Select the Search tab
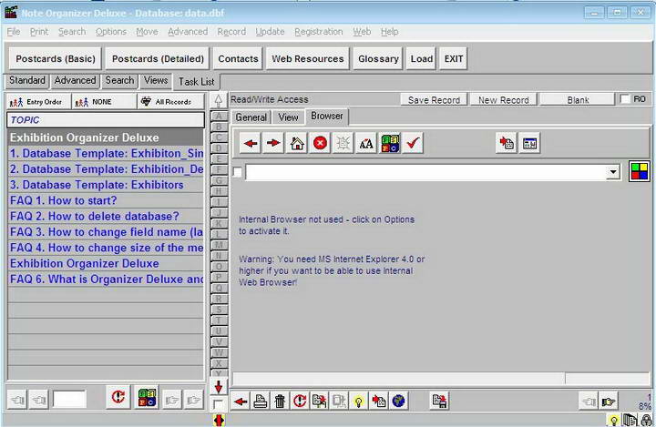The width and height of the screenshot is (656, 427). (x=119, y=80)
